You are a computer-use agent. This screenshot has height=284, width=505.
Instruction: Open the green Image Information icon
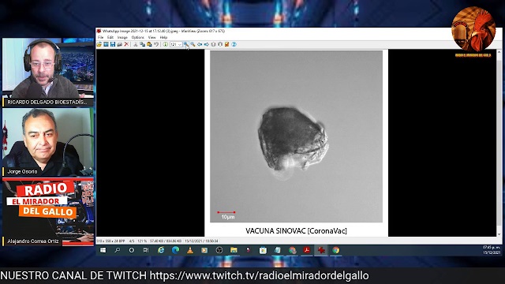(165, 44)
